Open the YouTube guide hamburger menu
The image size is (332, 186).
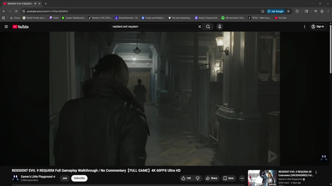(x=6, y=27)
